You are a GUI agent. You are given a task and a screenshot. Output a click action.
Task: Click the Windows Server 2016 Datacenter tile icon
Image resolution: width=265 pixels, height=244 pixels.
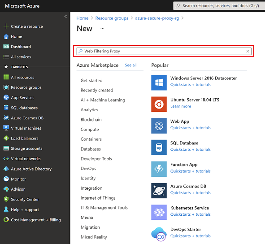[x=159, y=83]
